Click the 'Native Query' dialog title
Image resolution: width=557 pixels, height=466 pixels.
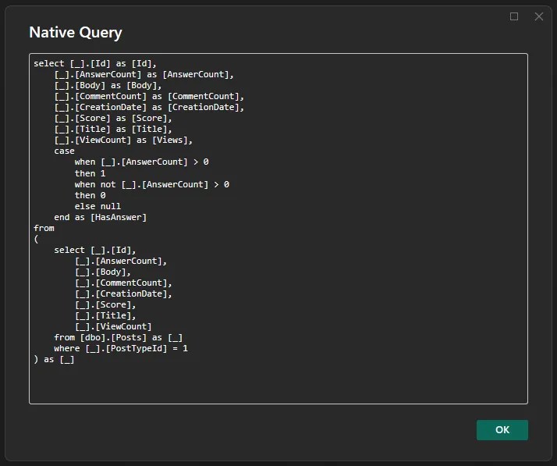point(76,32)
